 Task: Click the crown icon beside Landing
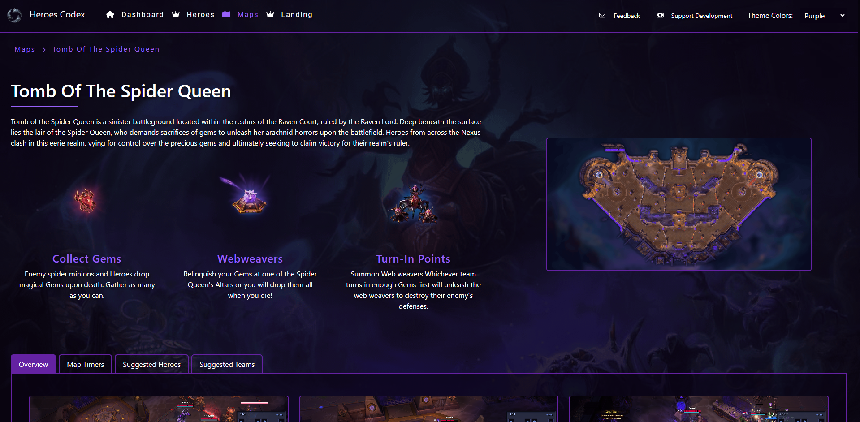pyautogui.click(x=270, y=15)
